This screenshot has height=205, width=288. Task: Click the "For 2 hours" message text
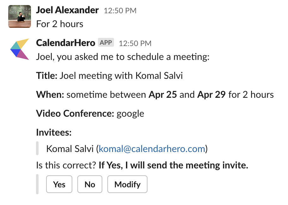tap(60, 24)
